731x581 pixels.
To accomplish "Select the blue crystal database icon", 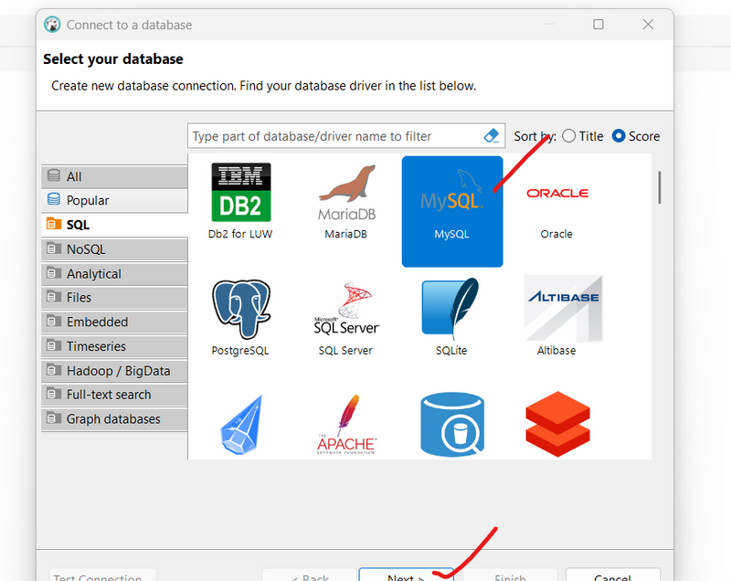I will pos(241,425).
